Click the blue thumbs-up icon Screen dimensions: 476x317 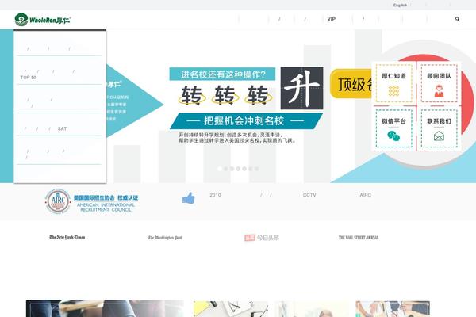click(189, 198)
